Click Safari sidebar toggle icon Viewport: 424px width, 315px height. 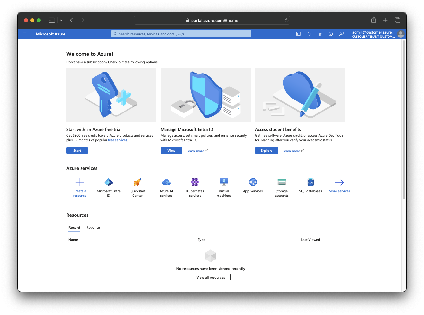pyautogui.click(x=52, y=20)
